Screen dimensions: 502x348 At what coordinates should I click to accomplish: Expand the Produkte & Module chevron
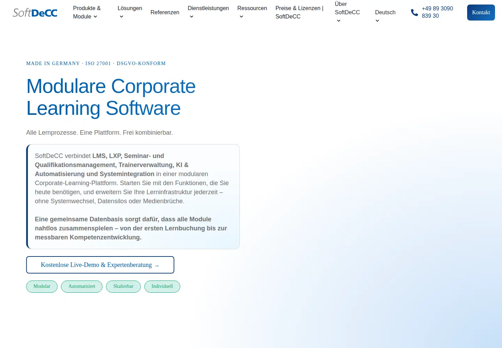[95, 17]
